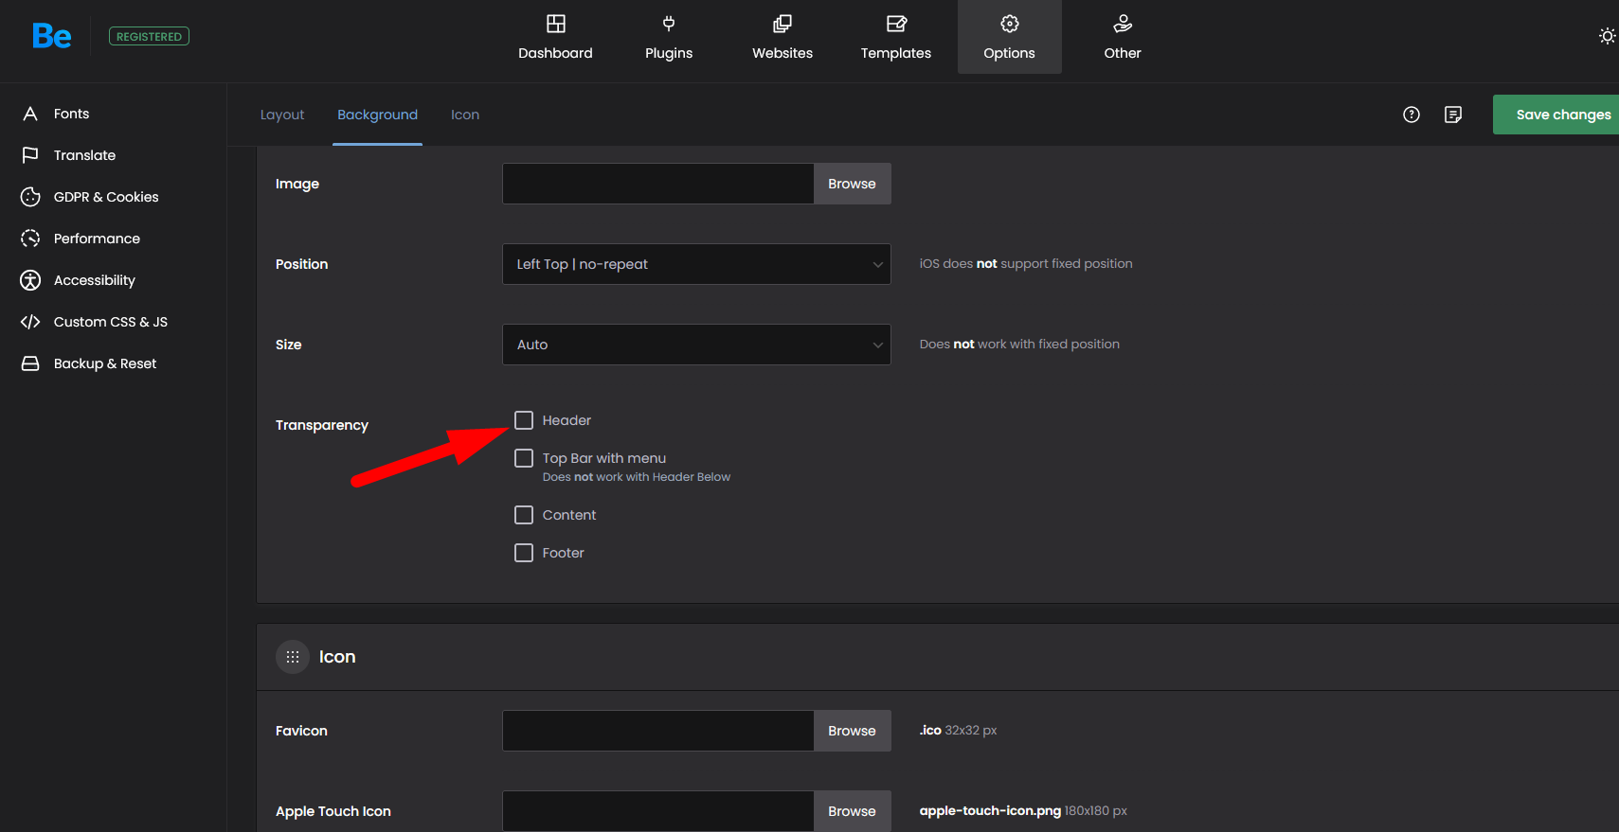Click the Options gear icon
This screenshot has width=1619, height=832.
[1010, 24]
